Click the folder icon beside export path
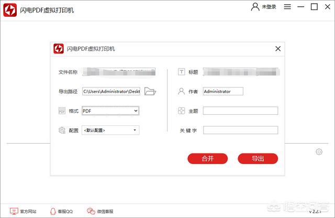This screenshot has width=335, height=218. click(x=150, y=91)
